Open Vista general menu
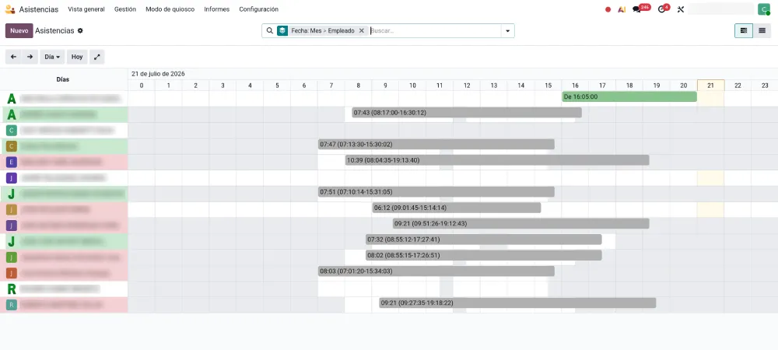 [x=86, y=9]
